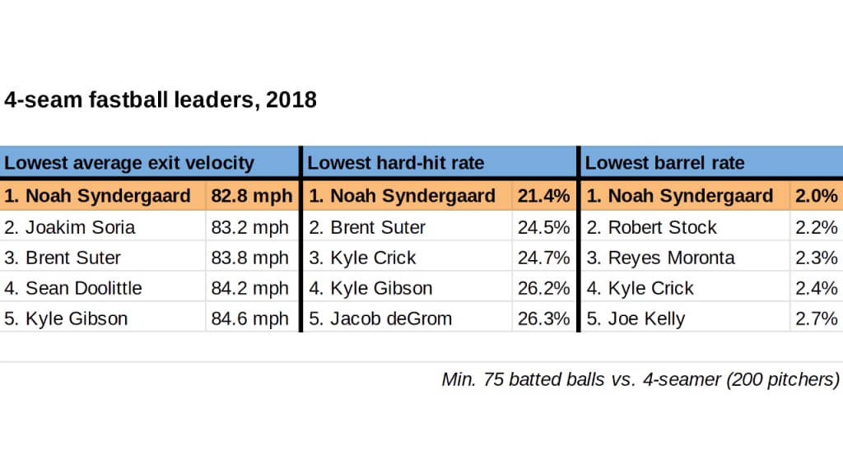
Task: Click the 82.8 mph highlighted cell
Action: [253, 196]
